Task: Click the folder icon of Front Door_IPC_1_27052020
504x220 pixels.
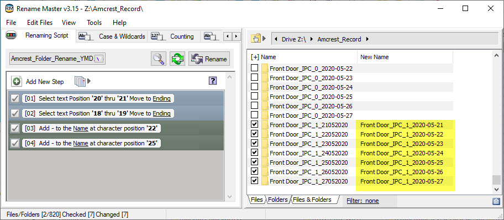Action: point(265,181)
